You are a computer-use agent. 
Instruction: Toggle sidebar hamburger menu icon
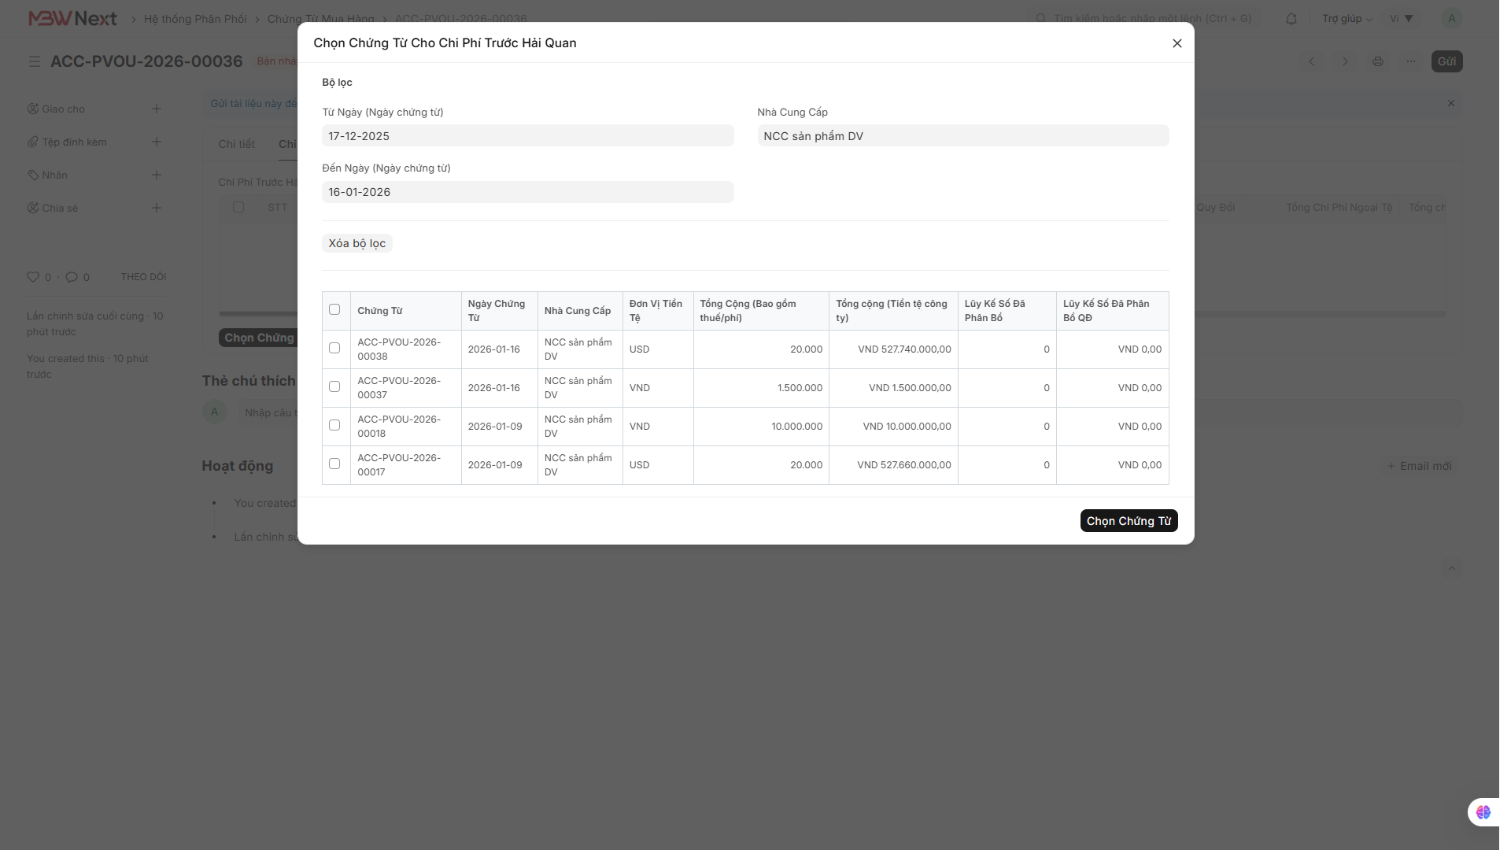[x=35, y=61]
